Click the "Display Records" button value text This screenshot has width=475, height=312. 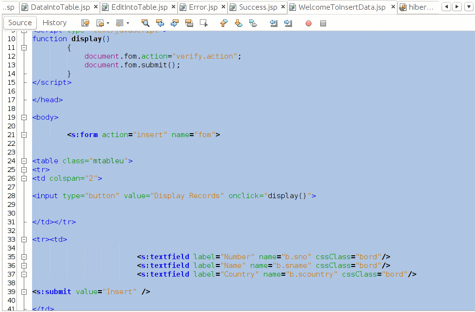click(x=187, y=196)
